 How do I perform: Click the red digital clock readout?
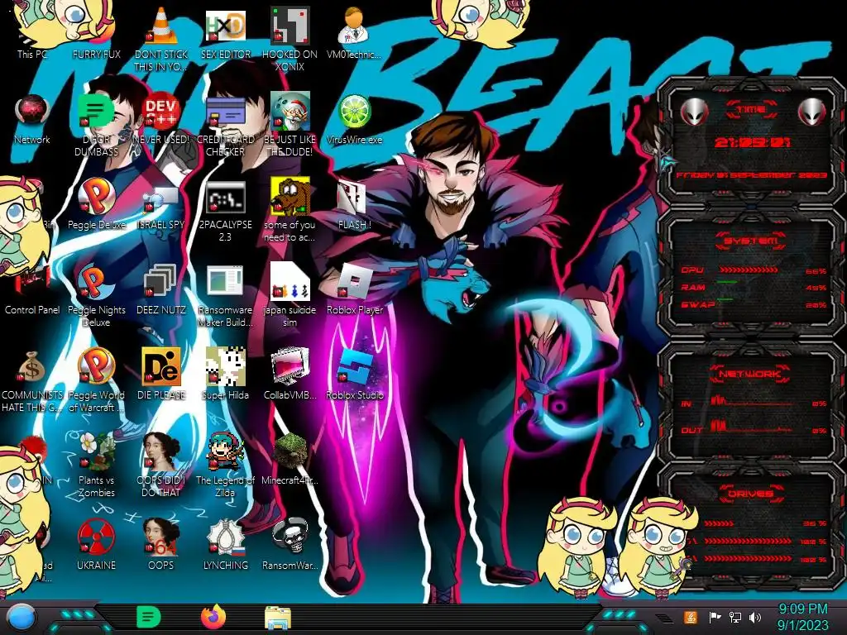752,142
